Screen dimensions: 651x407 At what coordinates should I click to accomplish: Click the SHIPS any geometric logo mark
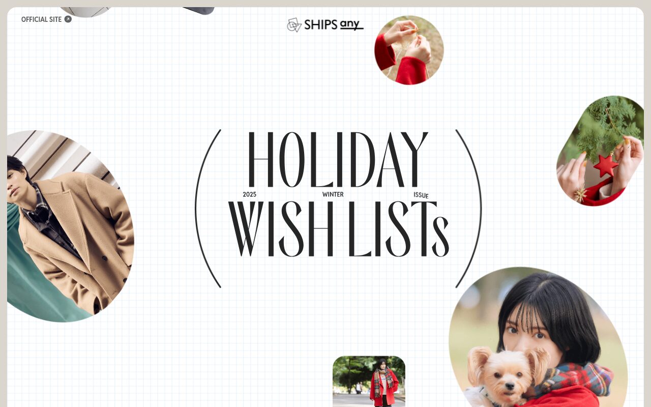point(294,25)
